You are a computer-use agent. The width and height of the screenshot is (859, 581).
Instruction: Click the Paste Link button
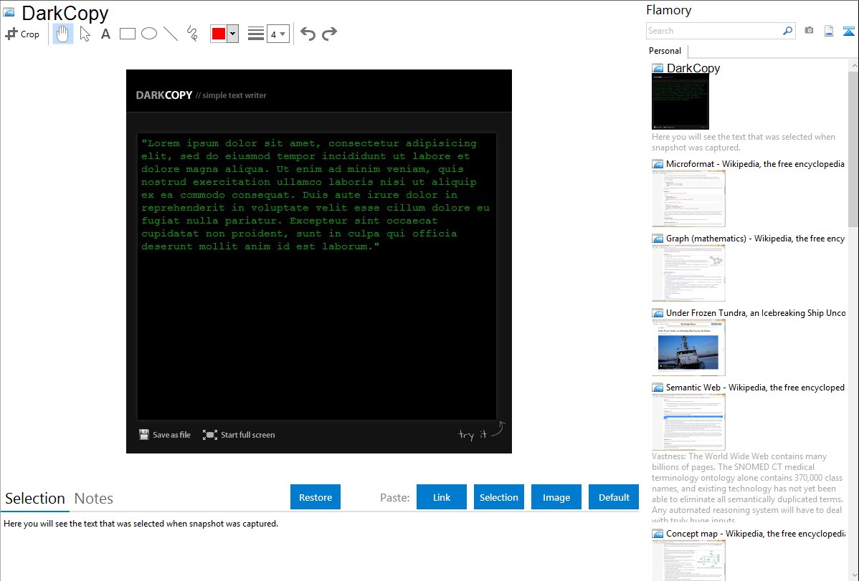[x=442, y=497]
